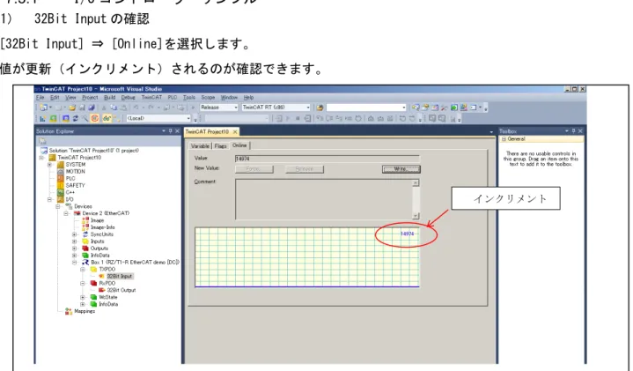Viewport: 633px width, 371px height.
Task: Open the <Local> target system dropdown
Action: pyautogui.click(x=158, y=118)
